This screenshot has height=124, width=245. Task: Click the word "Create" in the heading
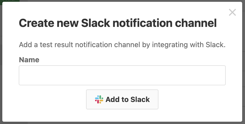(x=36, y=23)
